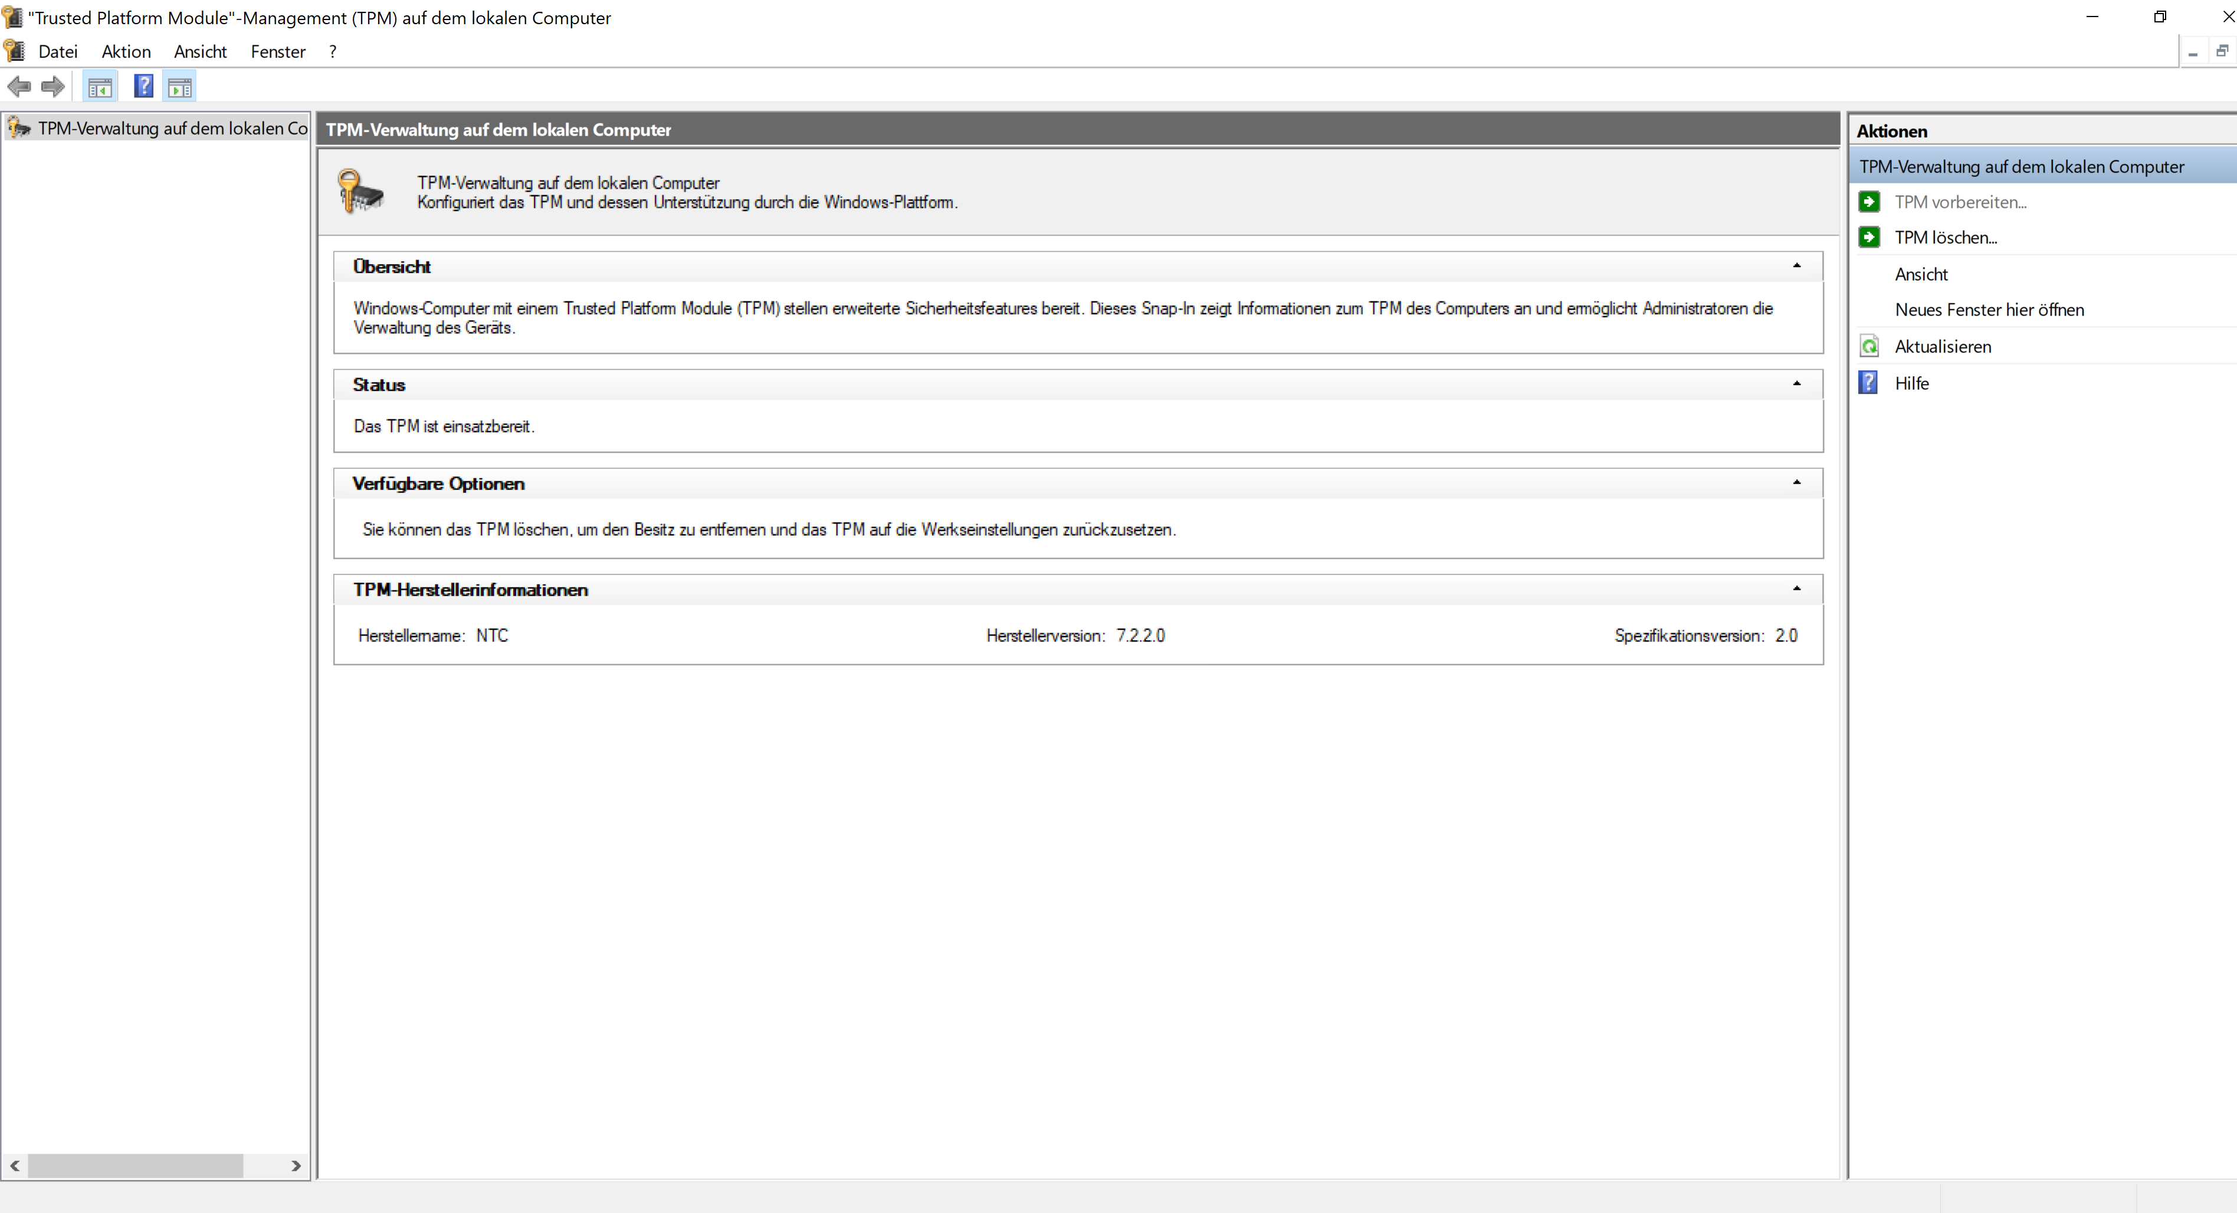This screenshot has height=1213, width=2237.
Task: Open the Ansicht action in Aktionen pane
Action: (1921, 274)
